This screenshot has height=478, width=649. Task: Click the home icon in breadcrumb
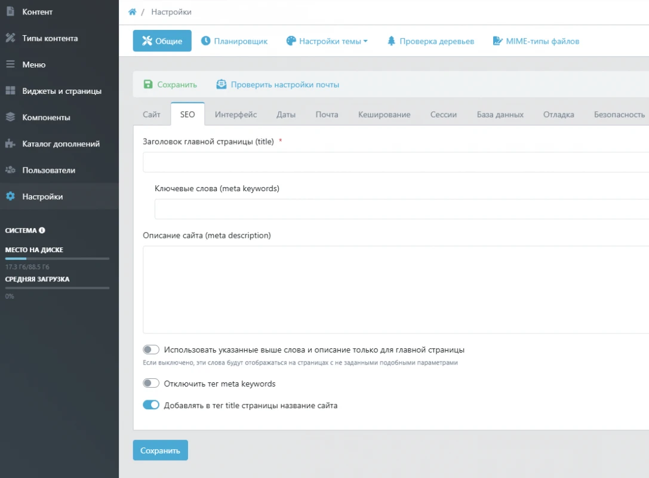(x=133, y=12)
